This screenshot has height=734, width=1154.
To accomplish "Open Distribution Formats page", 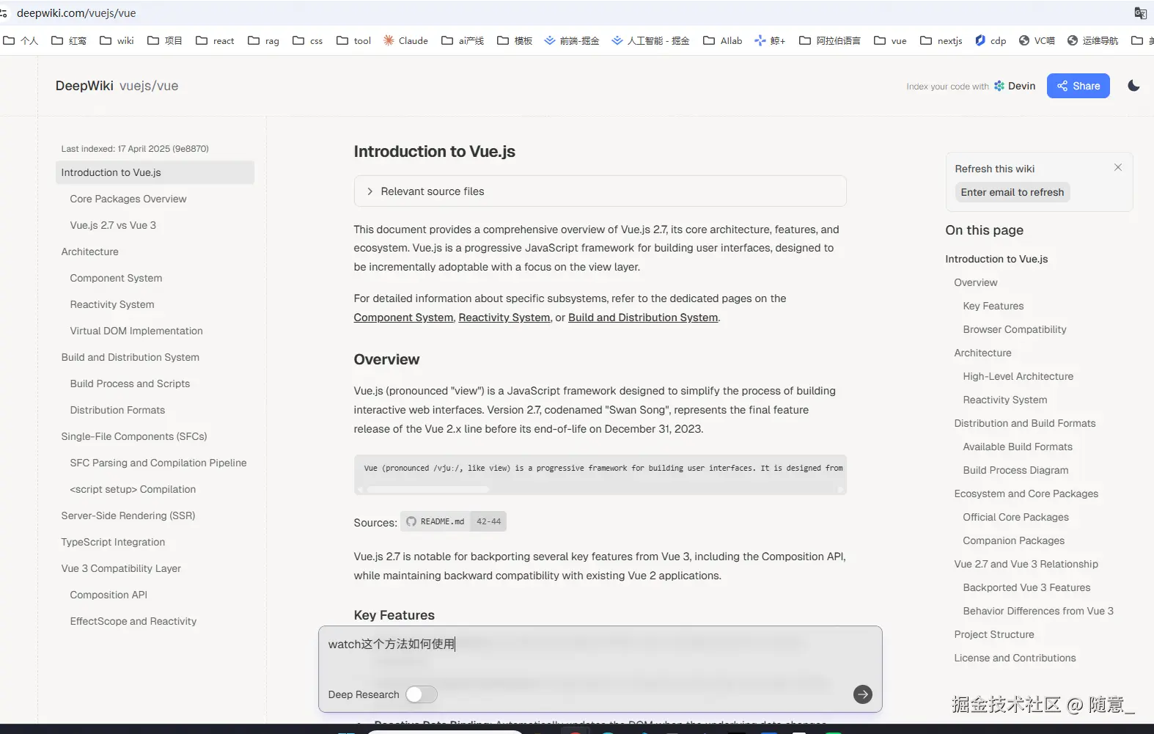I will pos(117,410).
